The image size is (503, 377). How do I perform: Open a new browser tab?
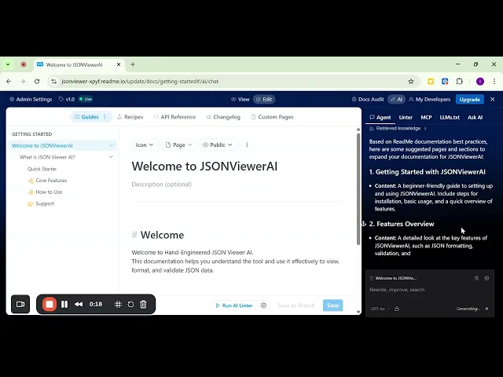coord(133,64)
